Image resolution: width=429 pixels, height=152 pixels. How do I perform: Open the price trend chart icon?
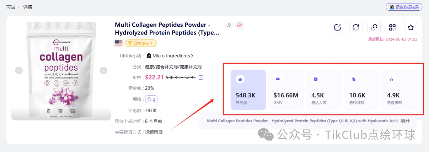click(201, 77)
